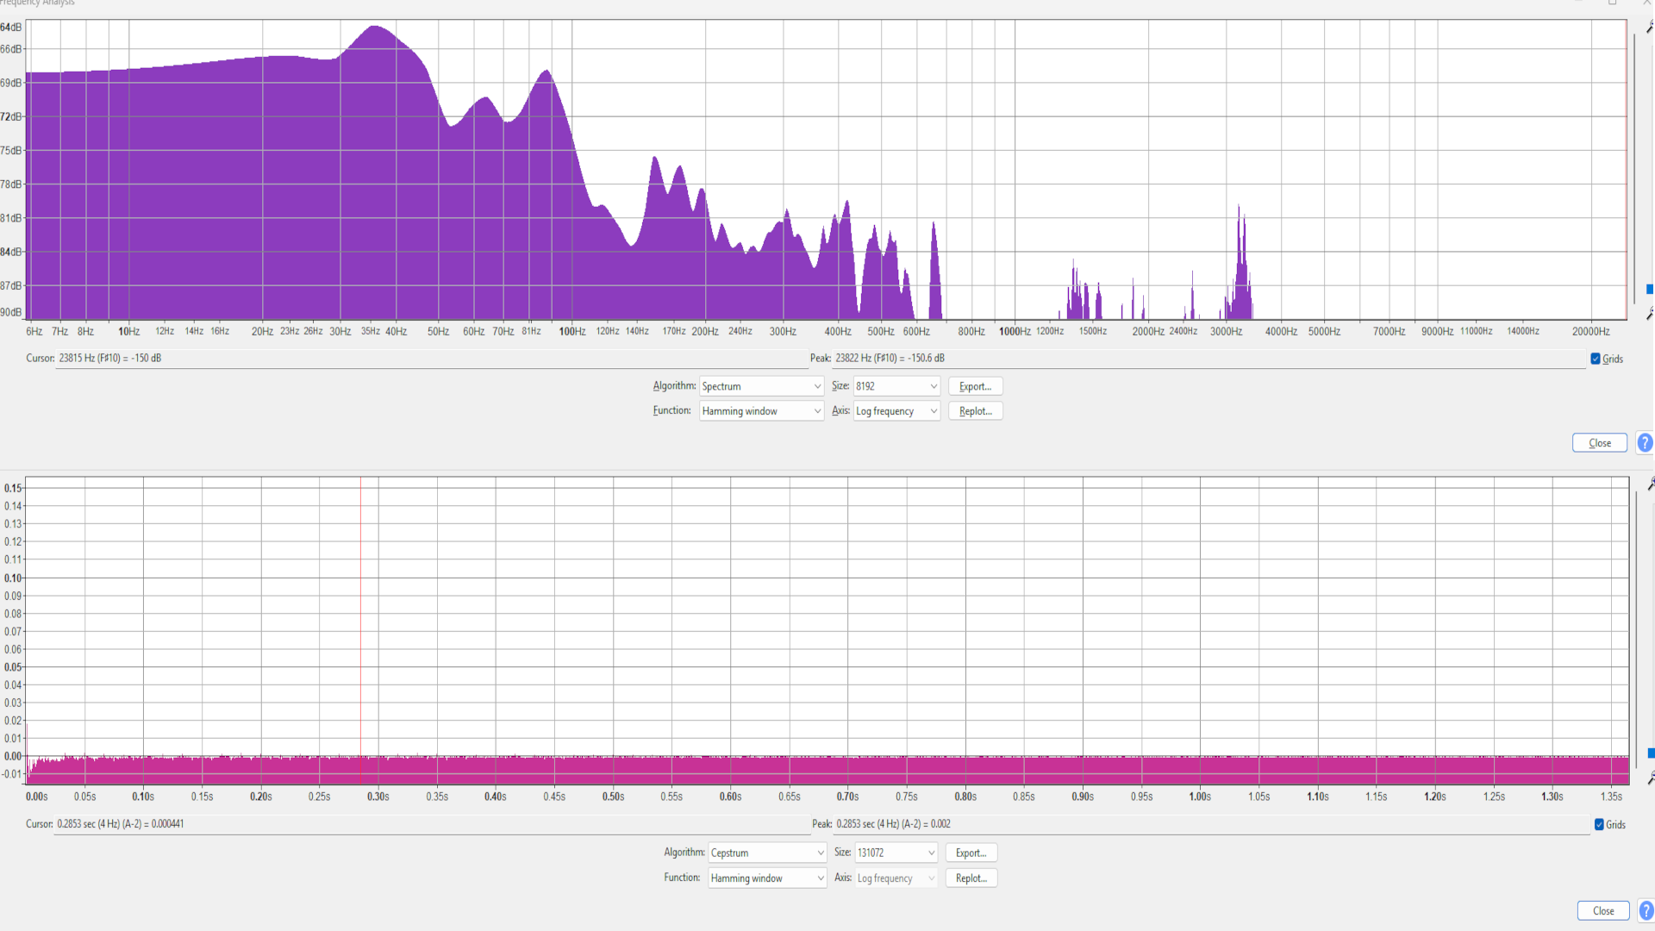Click Export button in lower cepstrum window

[971, 853]
